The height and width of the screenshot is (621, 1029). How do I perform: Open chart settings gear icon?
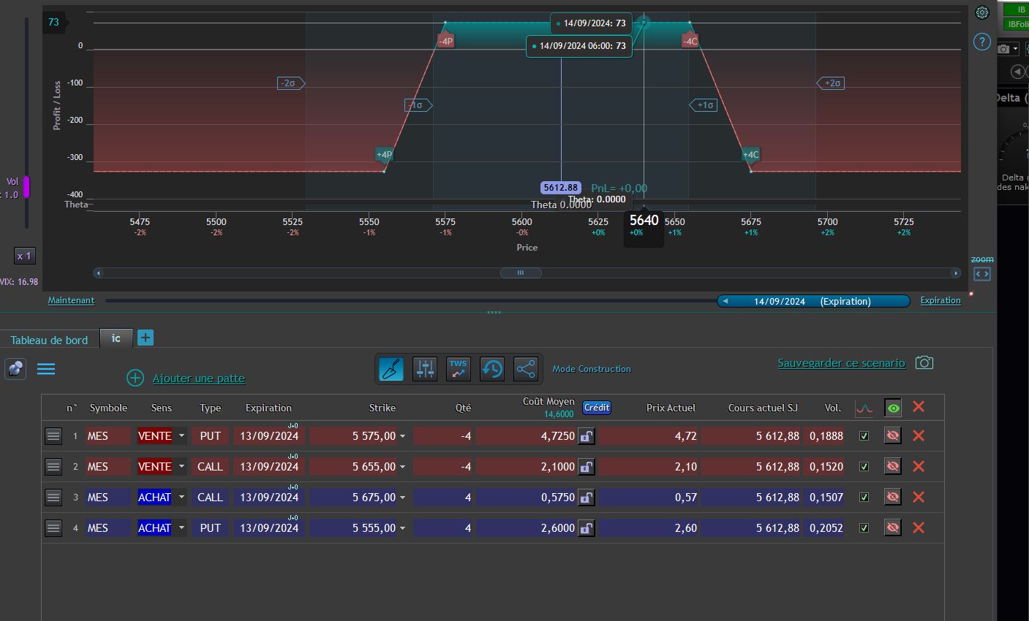[982, 12]
